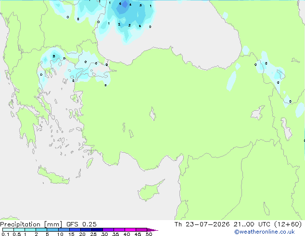Viewport: 305px width, 236px height.
Task: Select the 5–10 mm legend swatch
Action: point(52,230)
